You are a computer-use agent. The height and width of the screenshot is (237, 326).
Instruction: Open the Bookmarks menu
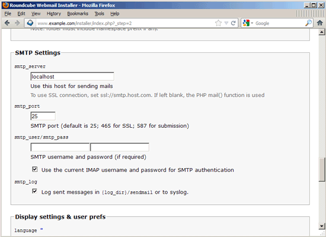[78, 14]
